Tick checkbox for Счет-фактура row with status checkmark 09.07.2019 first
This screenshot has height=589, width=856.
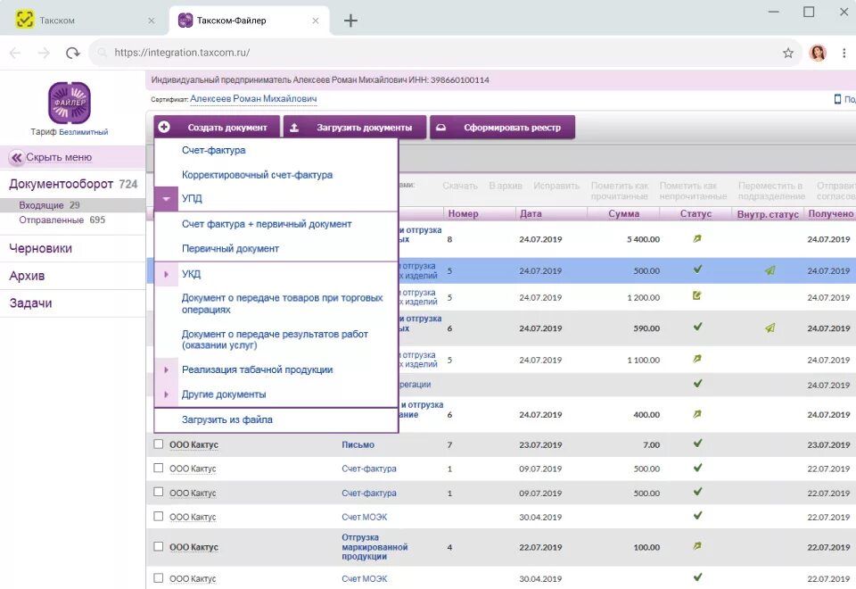[159, 468]
